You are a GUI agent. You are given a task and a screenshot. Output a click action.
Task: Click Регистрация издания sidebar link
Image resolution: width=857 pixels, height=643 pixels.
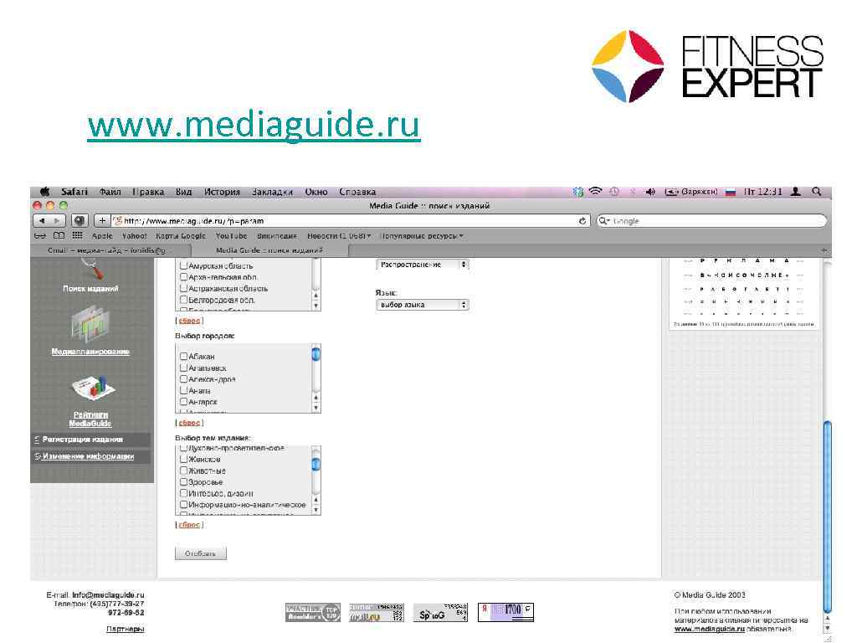[x=82, y=439]
